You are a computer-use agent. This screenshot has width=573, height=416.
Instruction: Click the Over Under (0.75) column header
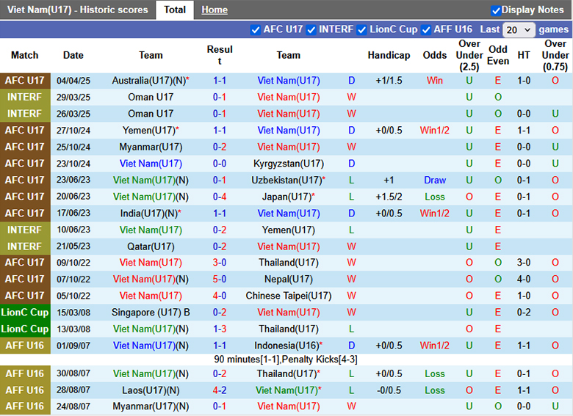point(555,56)
